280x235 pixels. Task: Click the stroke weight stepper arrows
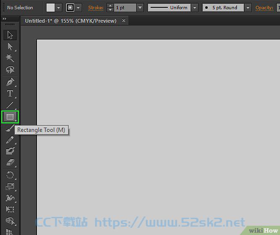[110, 8]
